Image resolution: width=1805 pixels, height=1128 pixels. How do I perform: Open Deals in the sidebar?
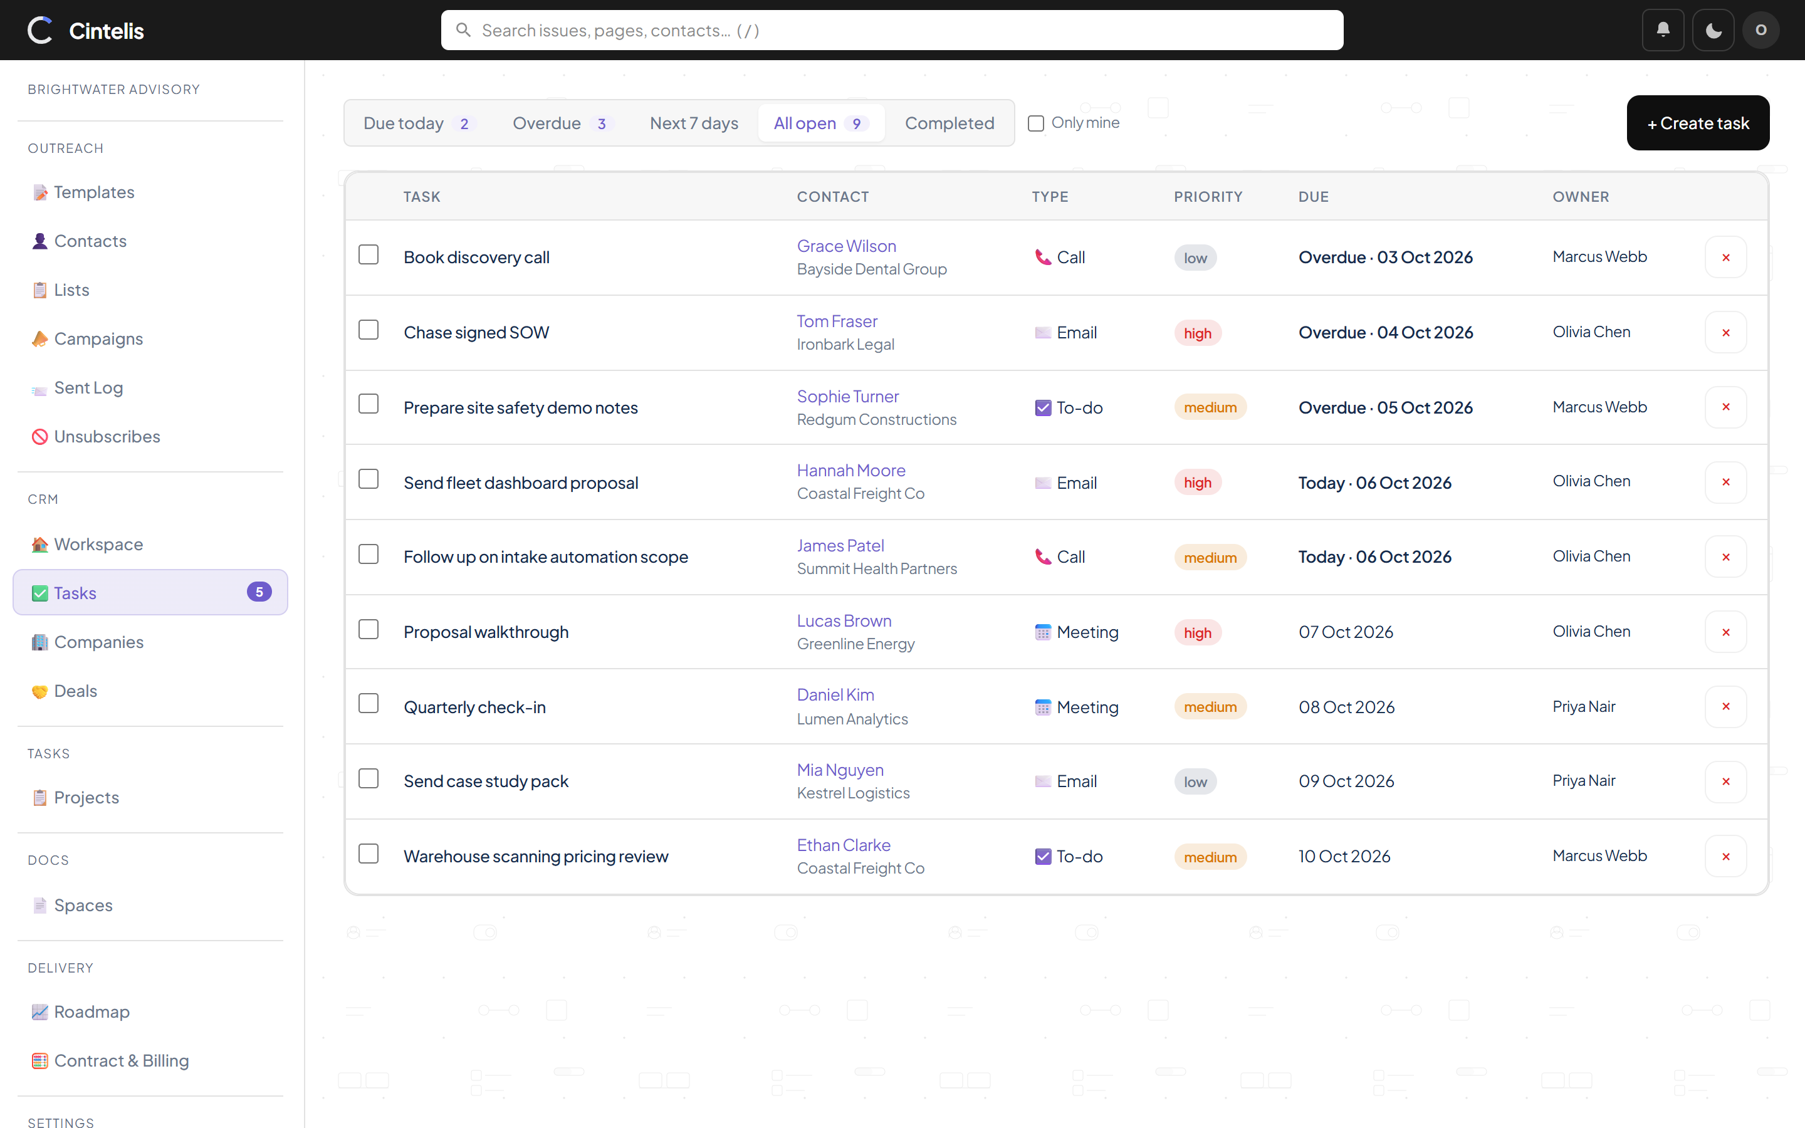(x=150, y=691)
